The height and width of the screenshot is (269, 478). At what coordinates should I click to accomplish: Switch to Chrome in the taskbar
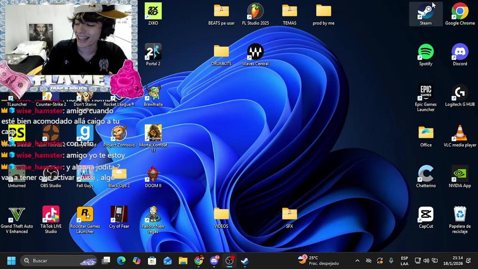pos(199,260)
